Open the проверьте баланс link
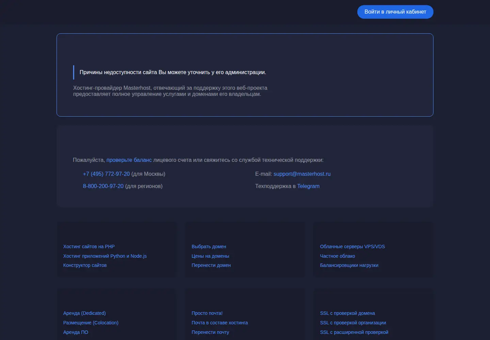Image resolution: width=490 pixels, height=340 pixels. point(129,160)
